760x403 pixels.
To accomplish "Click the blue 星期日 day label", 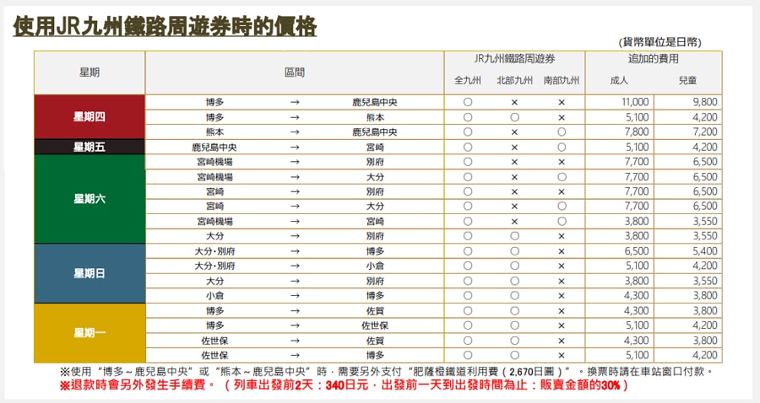I will pos(90,273).
